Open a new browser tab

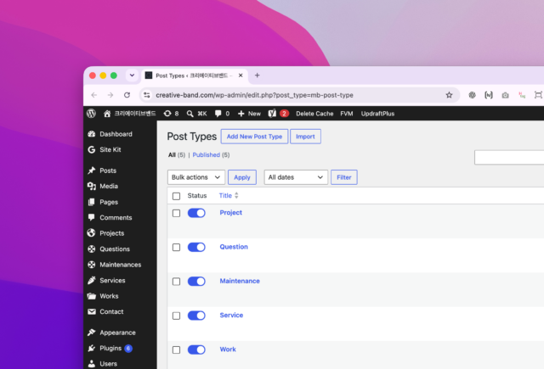pyautogui.click(x=257, y=75)
